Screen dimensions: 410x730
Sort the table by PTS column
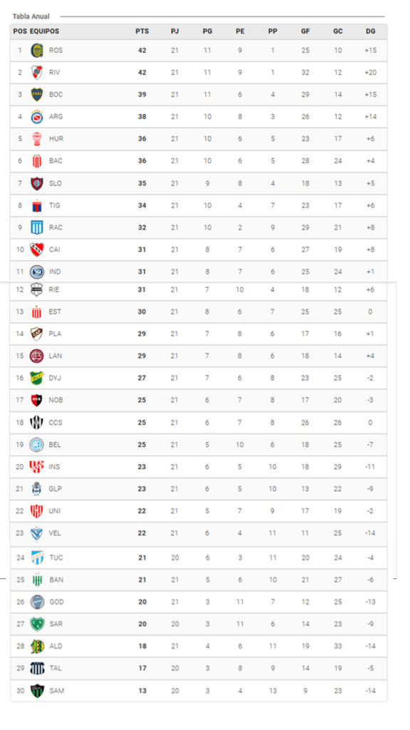(142, 31)
